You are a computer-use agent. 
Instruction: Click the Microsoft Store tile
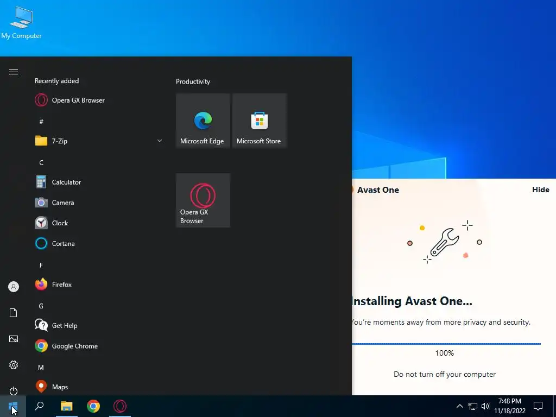click(x=259, y=121)
